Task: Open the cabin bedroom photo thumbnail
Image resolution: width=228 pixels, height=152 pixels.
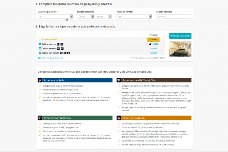Action: pyautogui.click(x=180, y=49)
